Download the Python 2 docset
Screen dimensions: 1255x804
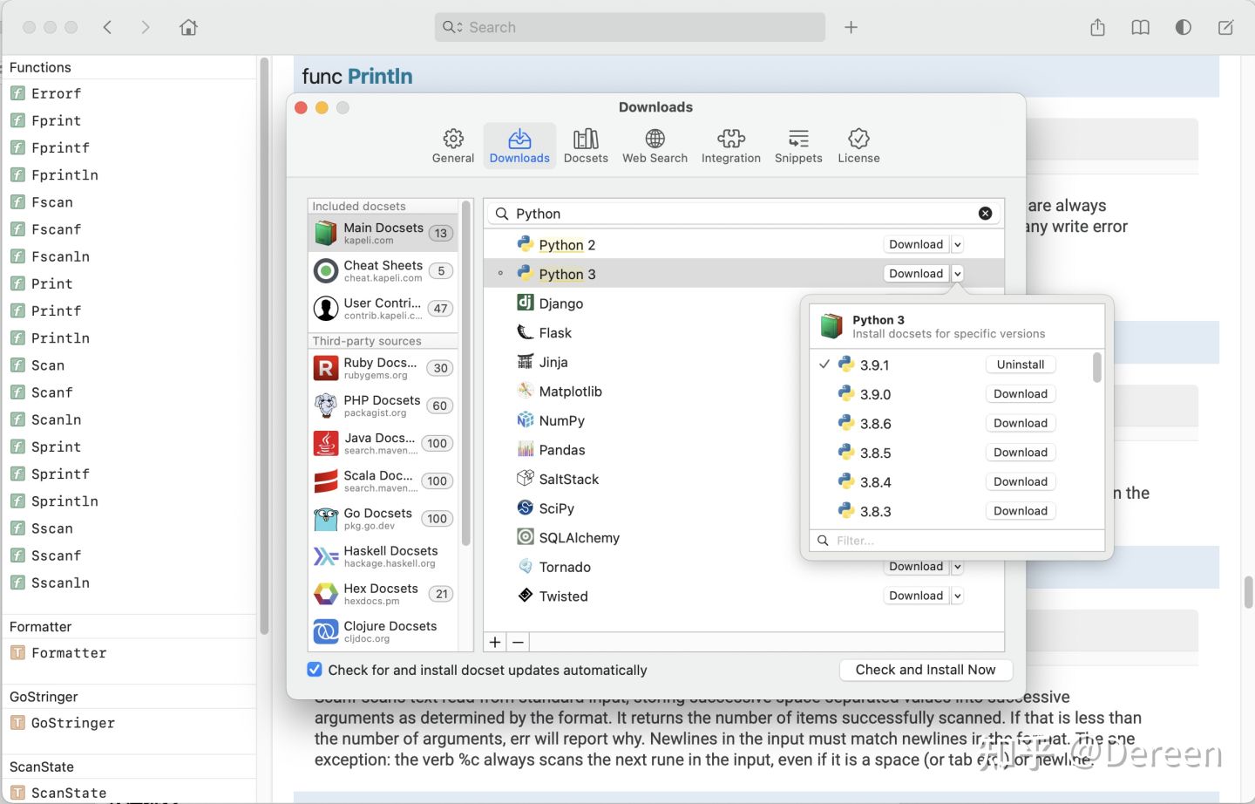pyautogui.click(x=916, y=244)
